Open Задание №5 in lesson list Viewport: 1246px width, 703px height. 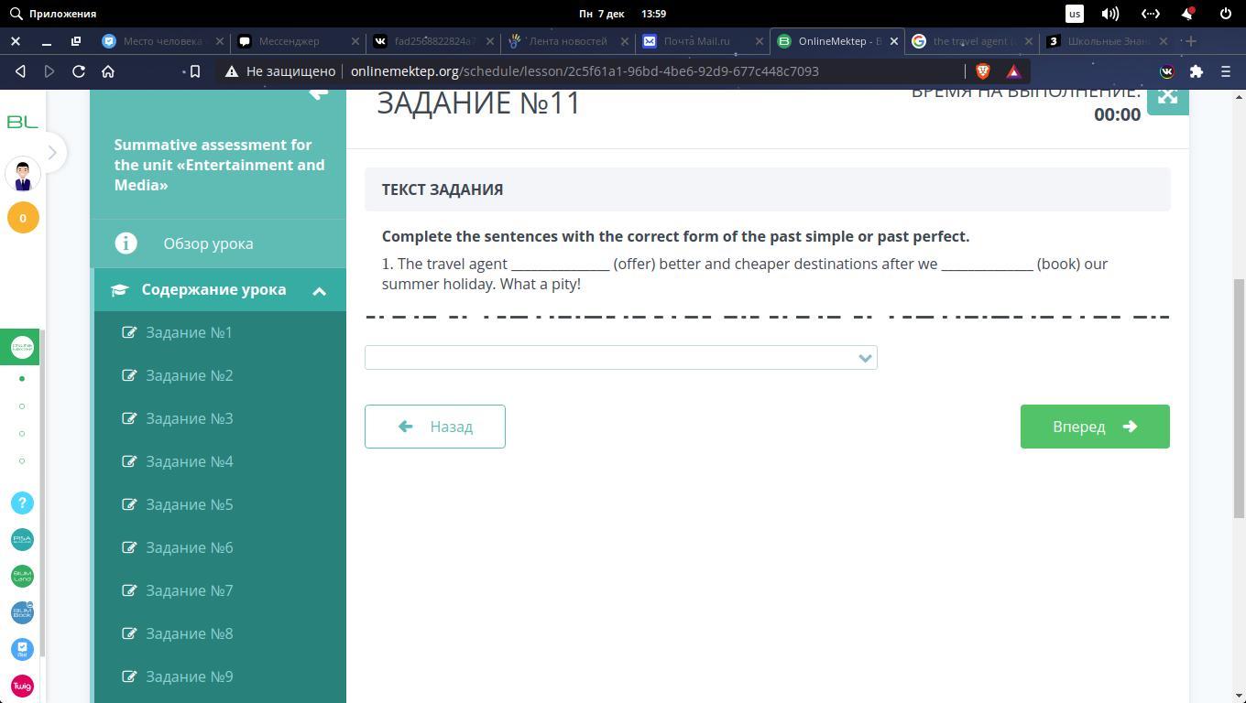click(189, 504)
